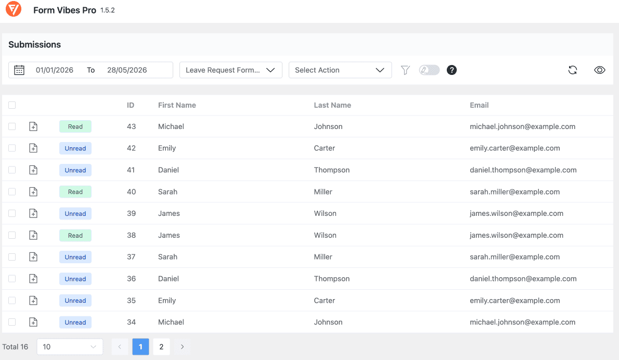The height and width of the screenshot is (360, 619).
Task: Expand entry details for ID 41
Action: pos(33,170)
